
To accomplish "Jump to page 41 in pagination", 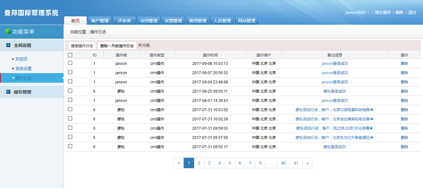I will point(296,163).
